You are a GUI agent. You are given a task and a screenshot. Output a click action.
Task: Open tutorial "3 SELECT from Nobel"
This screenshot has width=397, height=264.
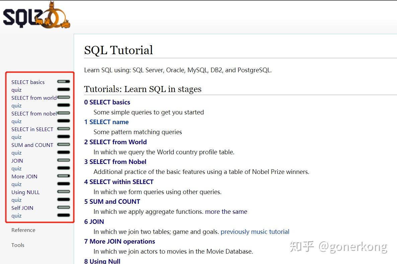[115, 162]
